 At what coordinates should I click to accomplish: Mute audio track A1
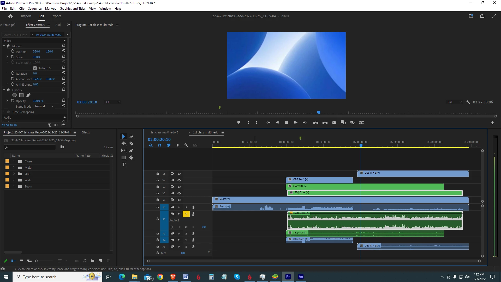(179, 207)
